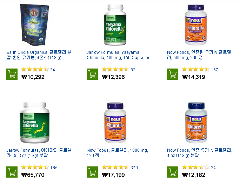240x186 pixels.
Task: Click star rating with 24 reviews
Action: point(195,167)
